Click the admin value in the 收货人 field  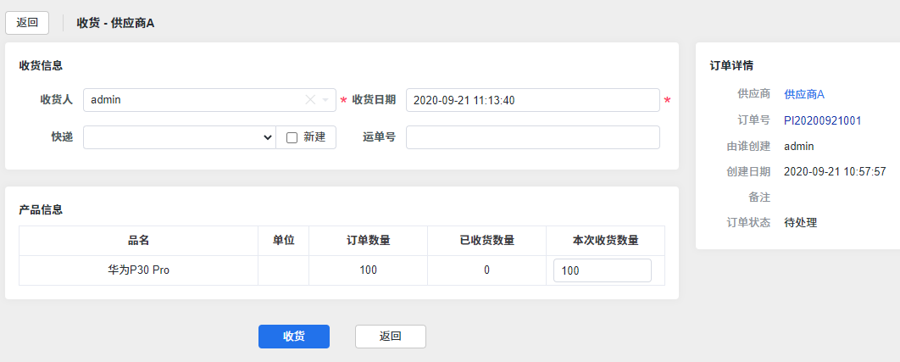[106, 100]
